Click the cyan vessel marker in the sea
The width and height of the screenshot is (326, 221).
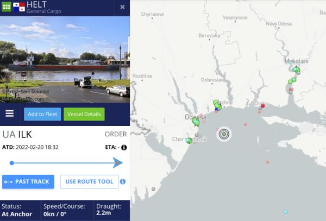tap(285, 212)
